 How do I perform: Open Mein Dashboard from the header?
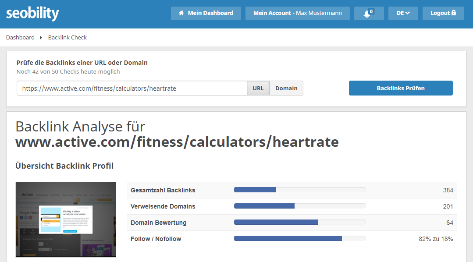coord(206,13)
